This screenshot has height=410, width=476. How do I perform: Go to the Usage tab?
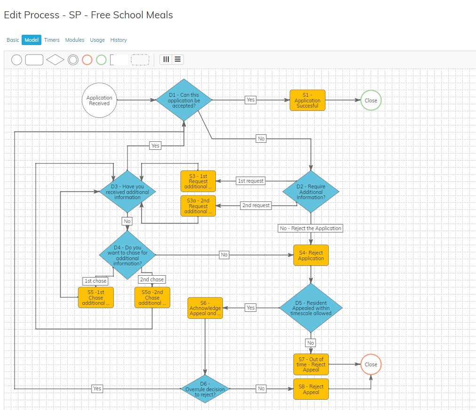click(x=97, y=40)
